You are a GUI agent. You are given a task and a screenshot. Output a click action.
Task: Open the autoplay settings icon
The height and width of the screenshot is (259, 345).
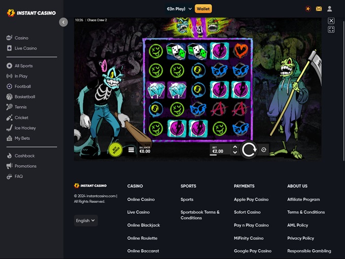[264, 150]
